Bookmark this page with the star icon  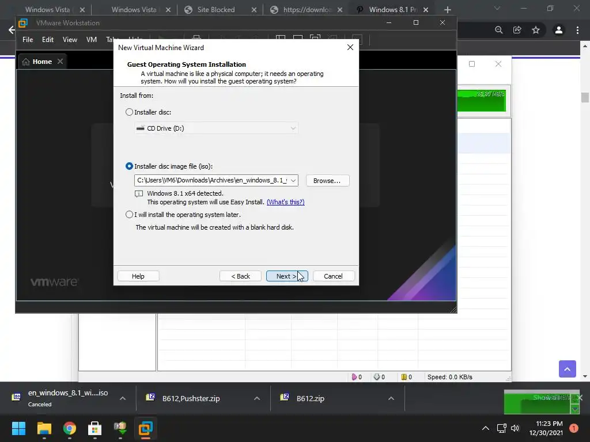536,30
